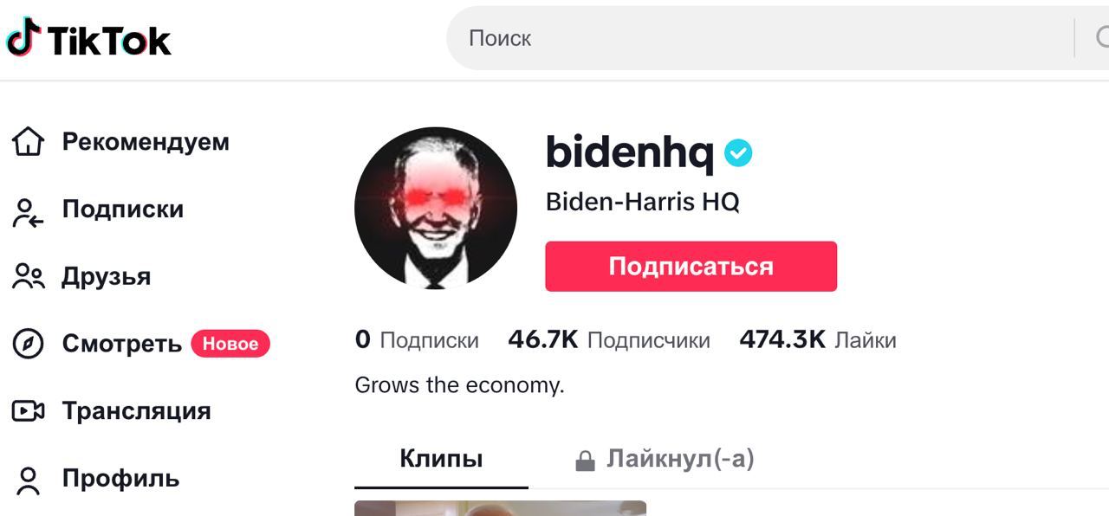Click the two-people icon beside Друзья
Screen dimensions: 1109x516
28,277
